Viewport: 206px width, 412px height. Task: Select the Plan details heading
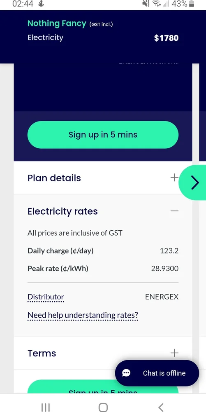(x=54, y=178)
